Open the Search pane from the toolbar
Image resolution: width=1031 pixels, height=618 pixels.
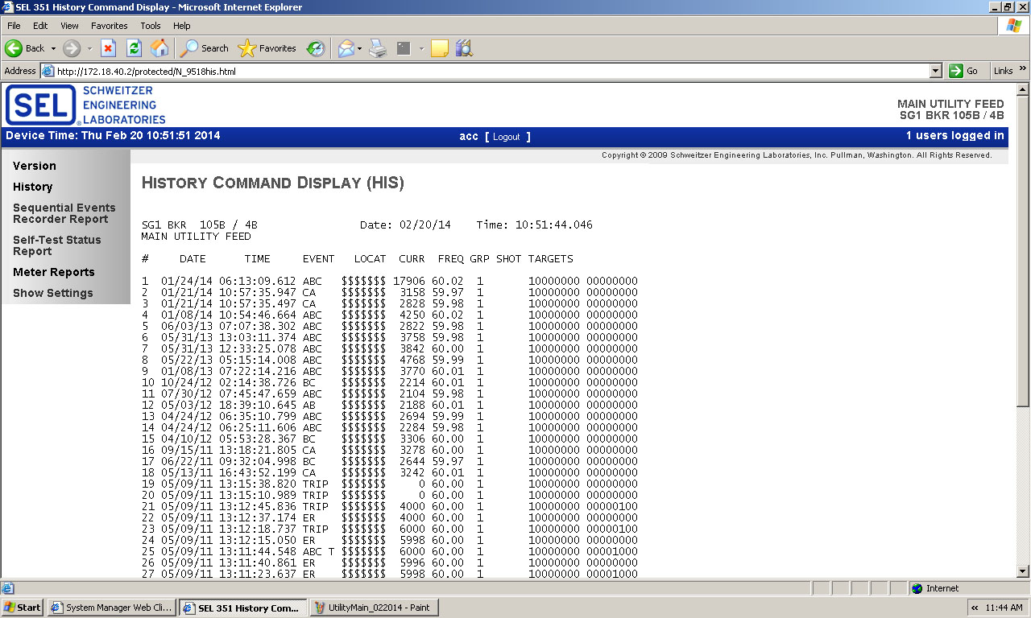[205, 48]
